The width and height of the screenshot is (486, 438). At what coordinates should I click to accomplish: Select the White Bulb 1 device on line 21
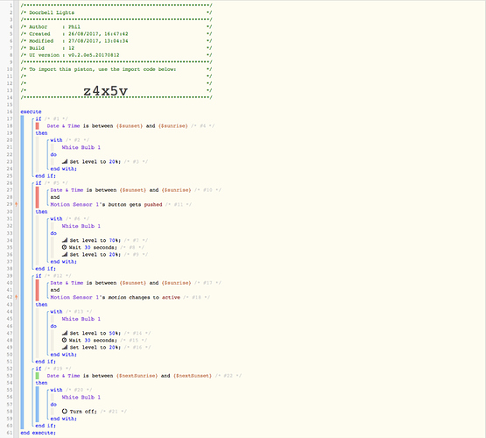pyautogui.click(x=81, y=147)
